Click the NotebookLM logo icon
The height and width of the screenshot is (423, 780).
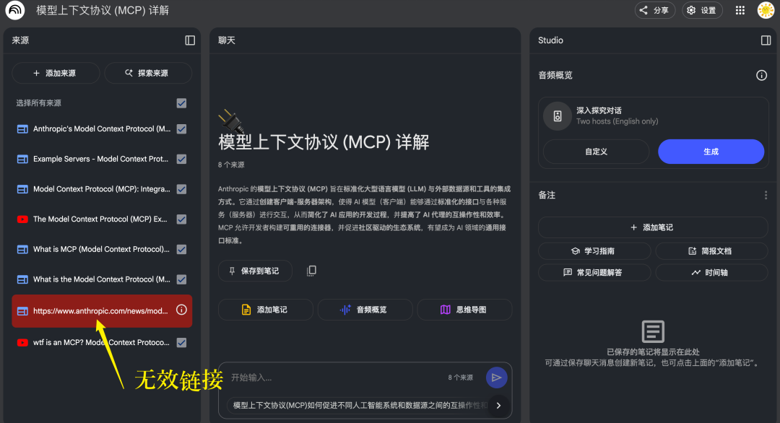[x=15, y=10]
